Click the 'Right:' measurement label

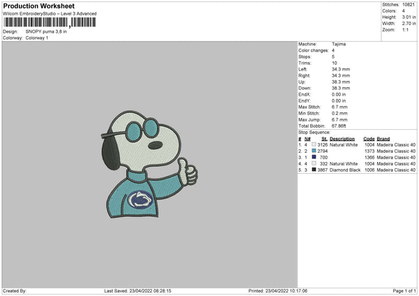point(304,75)
